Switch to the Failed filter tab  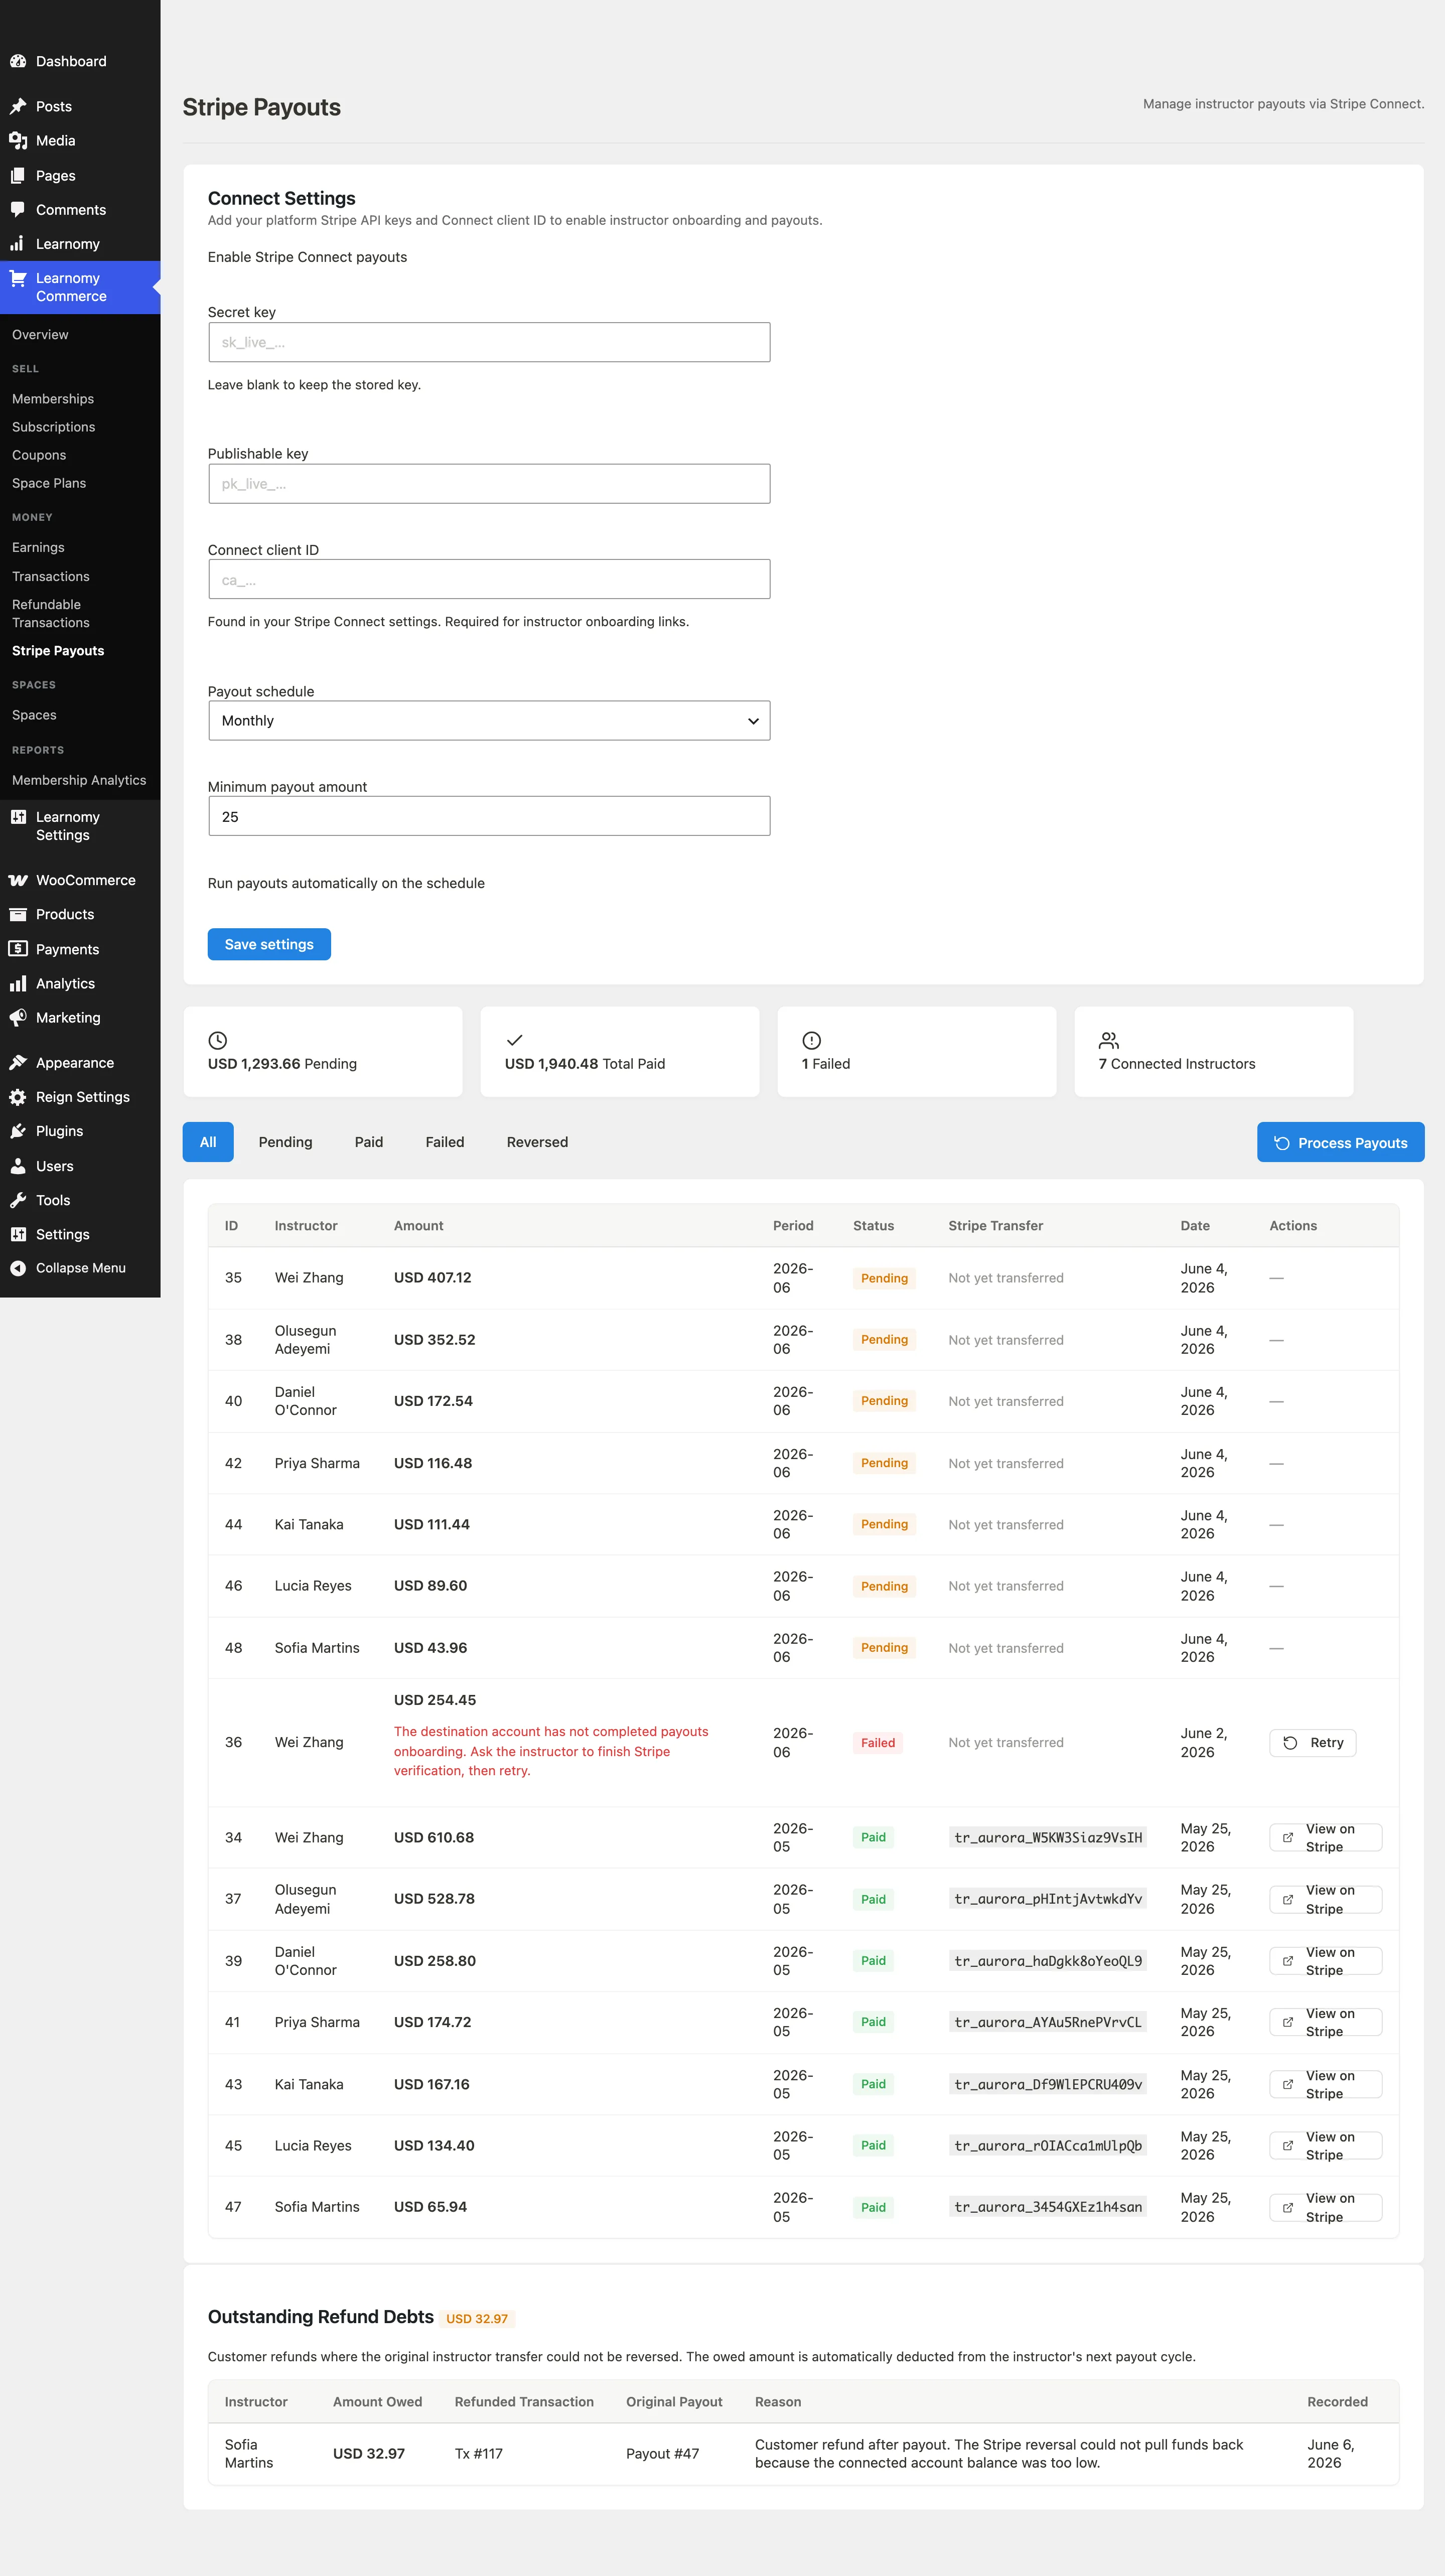445,1142
